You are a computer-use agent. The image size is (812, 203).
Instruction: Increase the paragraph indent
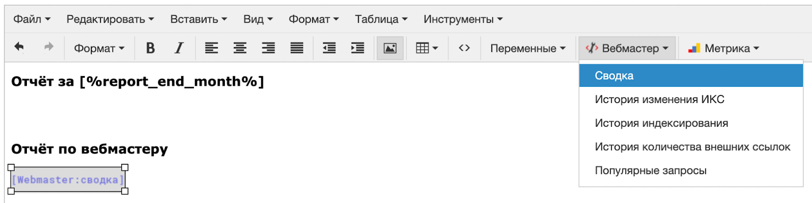357,48
